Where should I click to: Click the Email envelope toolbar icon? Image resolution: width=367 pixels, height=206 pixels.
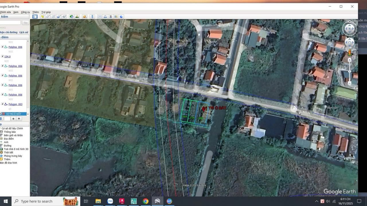(100, 17)
